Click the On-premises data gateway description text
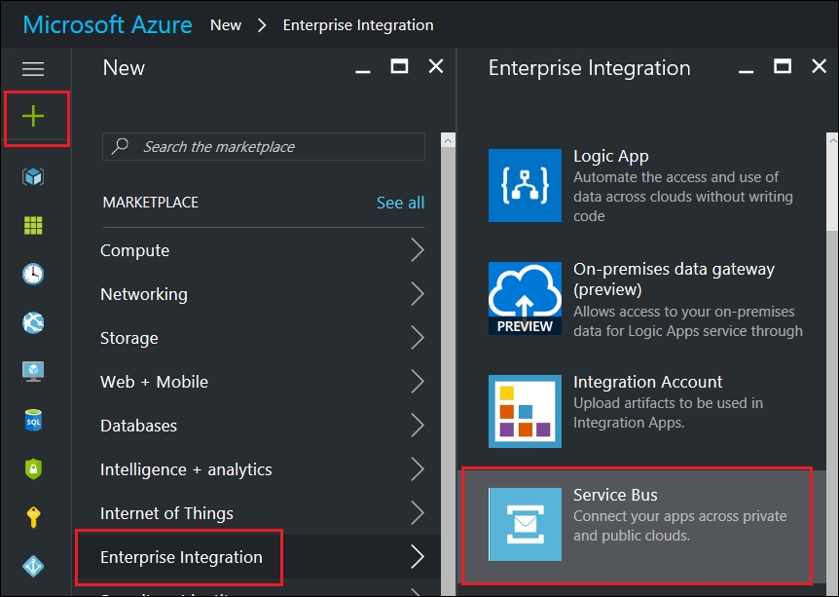Viewport: 839px width, 597px height. (688, 321)
